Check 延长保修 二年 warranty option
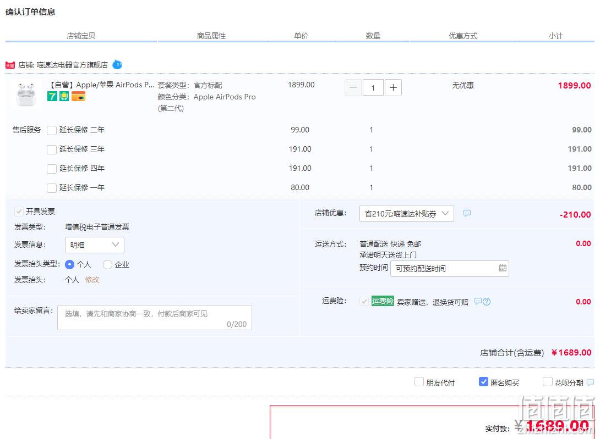 click(52, 130)
